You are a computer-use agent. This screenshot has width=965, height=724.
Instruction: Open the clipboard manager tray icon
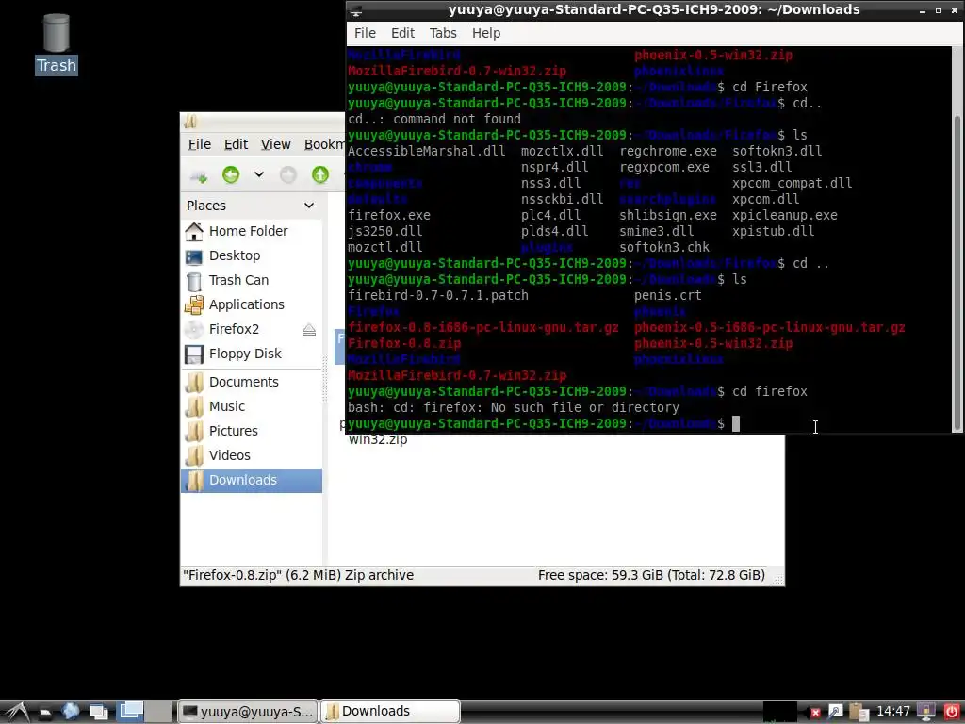(x=859, y=712)
